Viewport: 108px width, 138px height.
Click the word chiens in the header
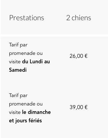click(x=81, y=18)
